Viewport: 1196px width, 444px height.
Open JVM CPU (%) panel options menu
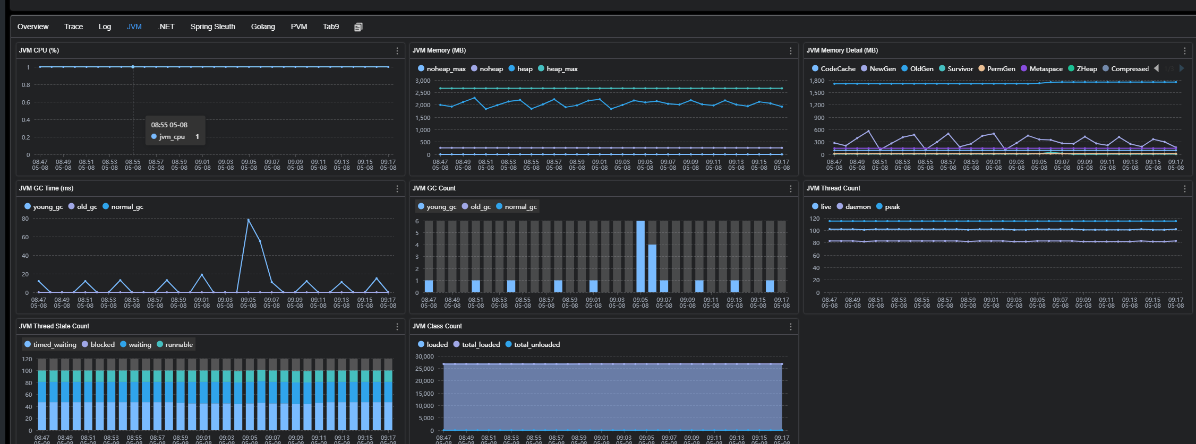tap(397, 51)
